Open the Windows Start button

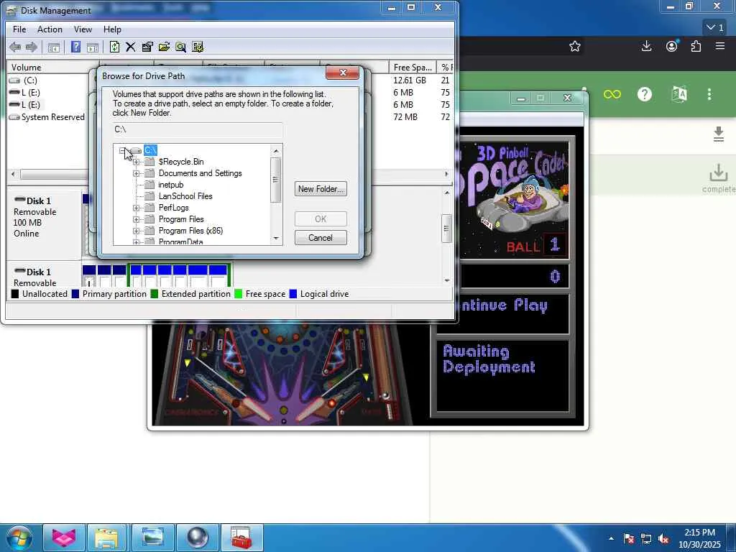tap(19, 538)
